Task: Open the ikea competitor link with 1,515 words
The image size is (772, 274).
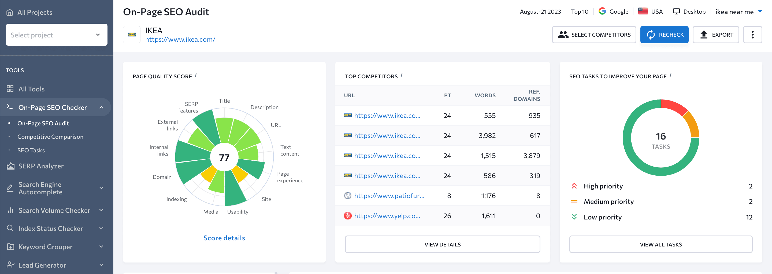Action: [x=387, y=156]
